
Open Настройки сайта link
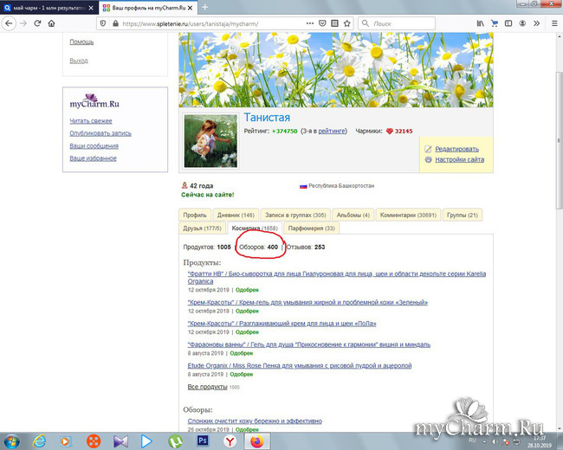(459, 159)
